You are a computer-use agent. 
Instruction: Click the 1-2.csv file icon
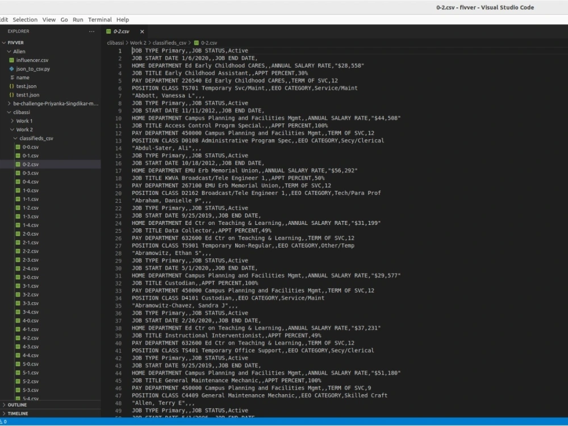[18, 208]
